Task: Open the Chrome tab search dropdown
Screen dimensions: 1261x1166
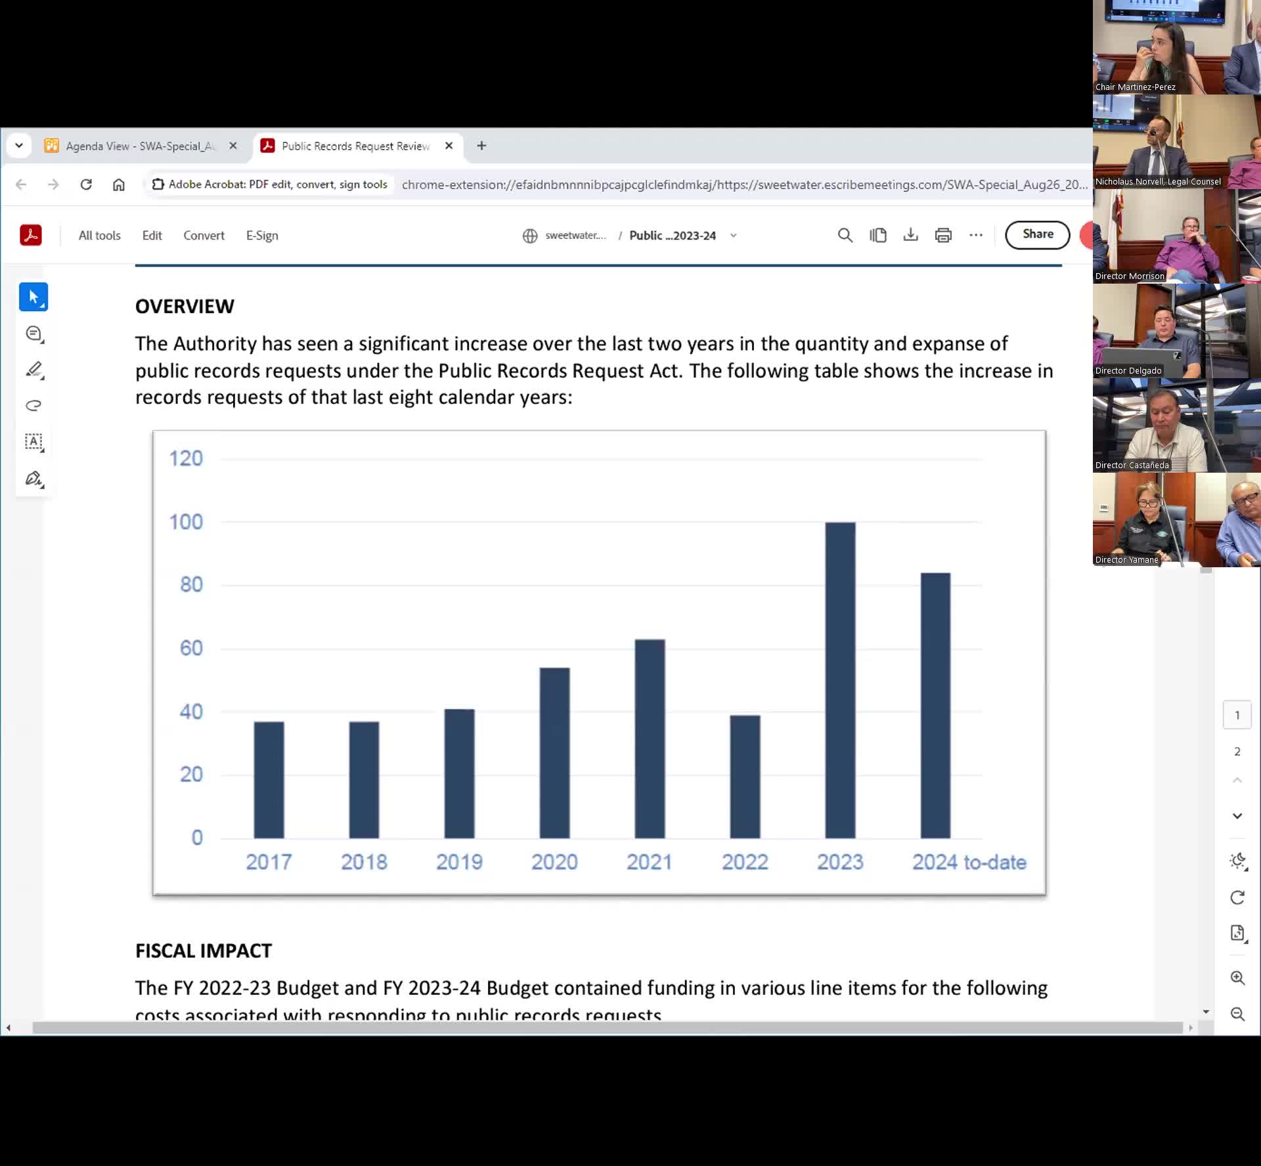Action: point(19,146)
